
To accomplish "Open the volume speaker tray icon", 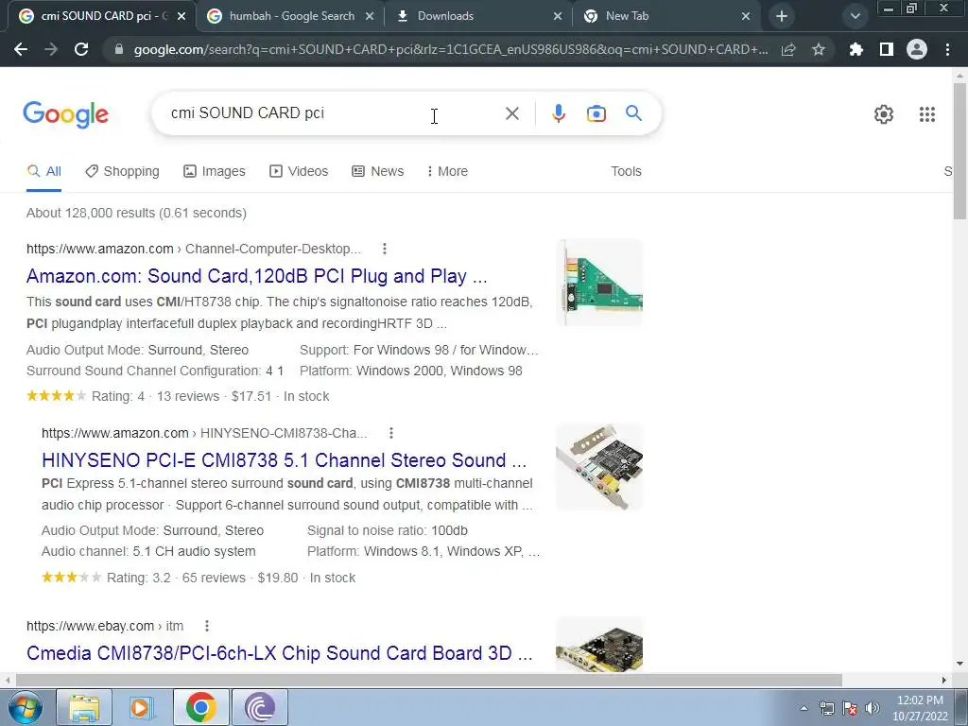I will click(x=872, y=708).
